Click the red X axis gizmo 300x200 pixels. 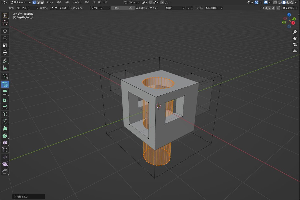coord(293,23)
